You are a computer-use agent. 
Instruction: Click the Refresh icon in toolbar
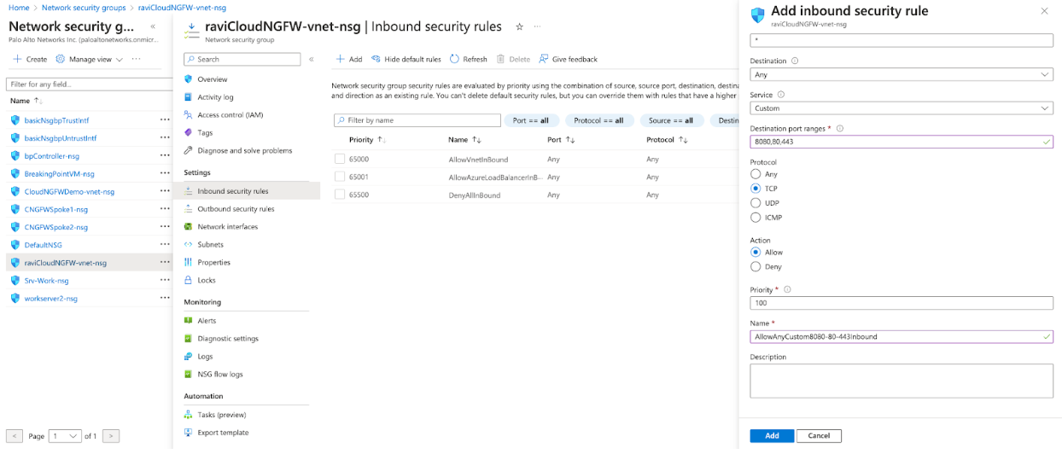click(455, 60)
